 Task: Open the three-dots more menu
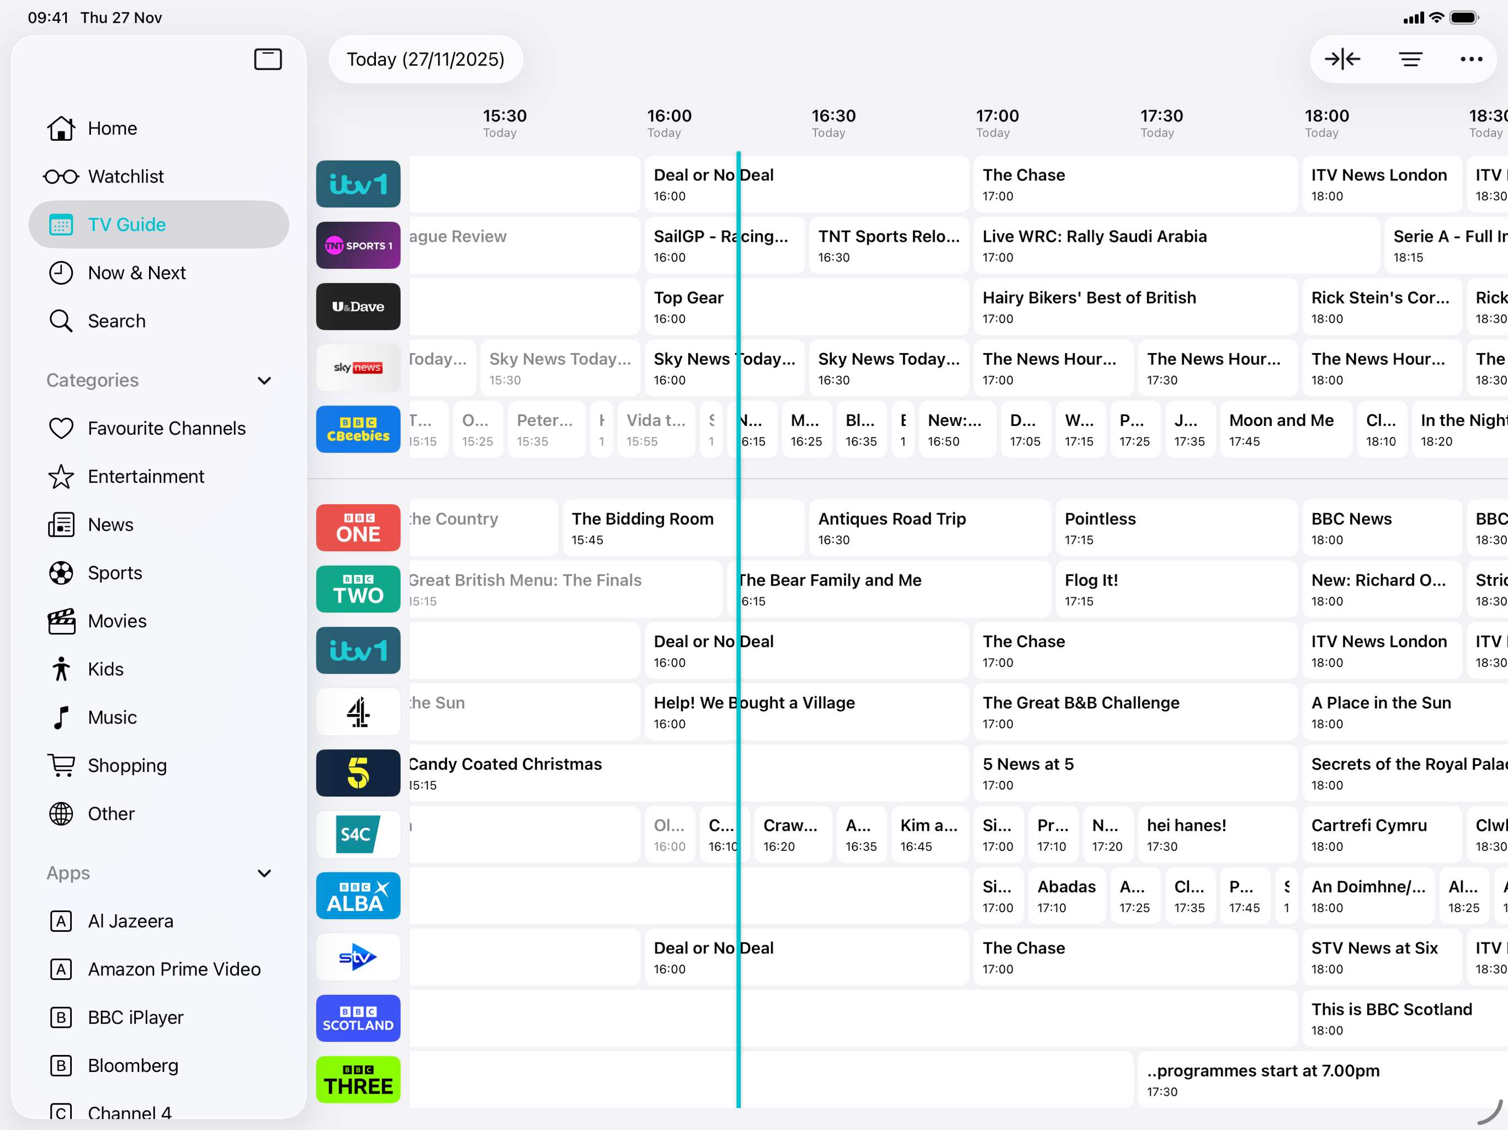click(x=1470, y=59)
